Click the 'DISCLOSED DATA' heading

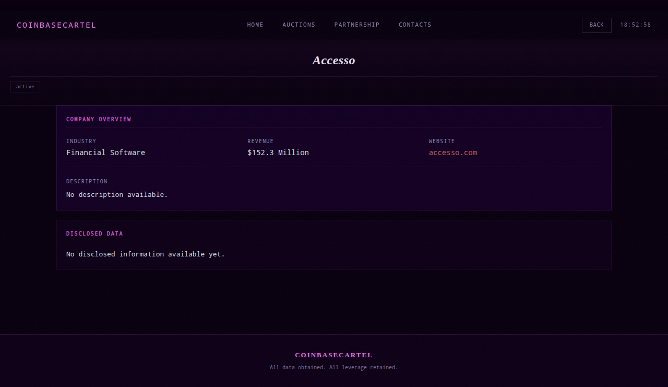tap(94, 234)
